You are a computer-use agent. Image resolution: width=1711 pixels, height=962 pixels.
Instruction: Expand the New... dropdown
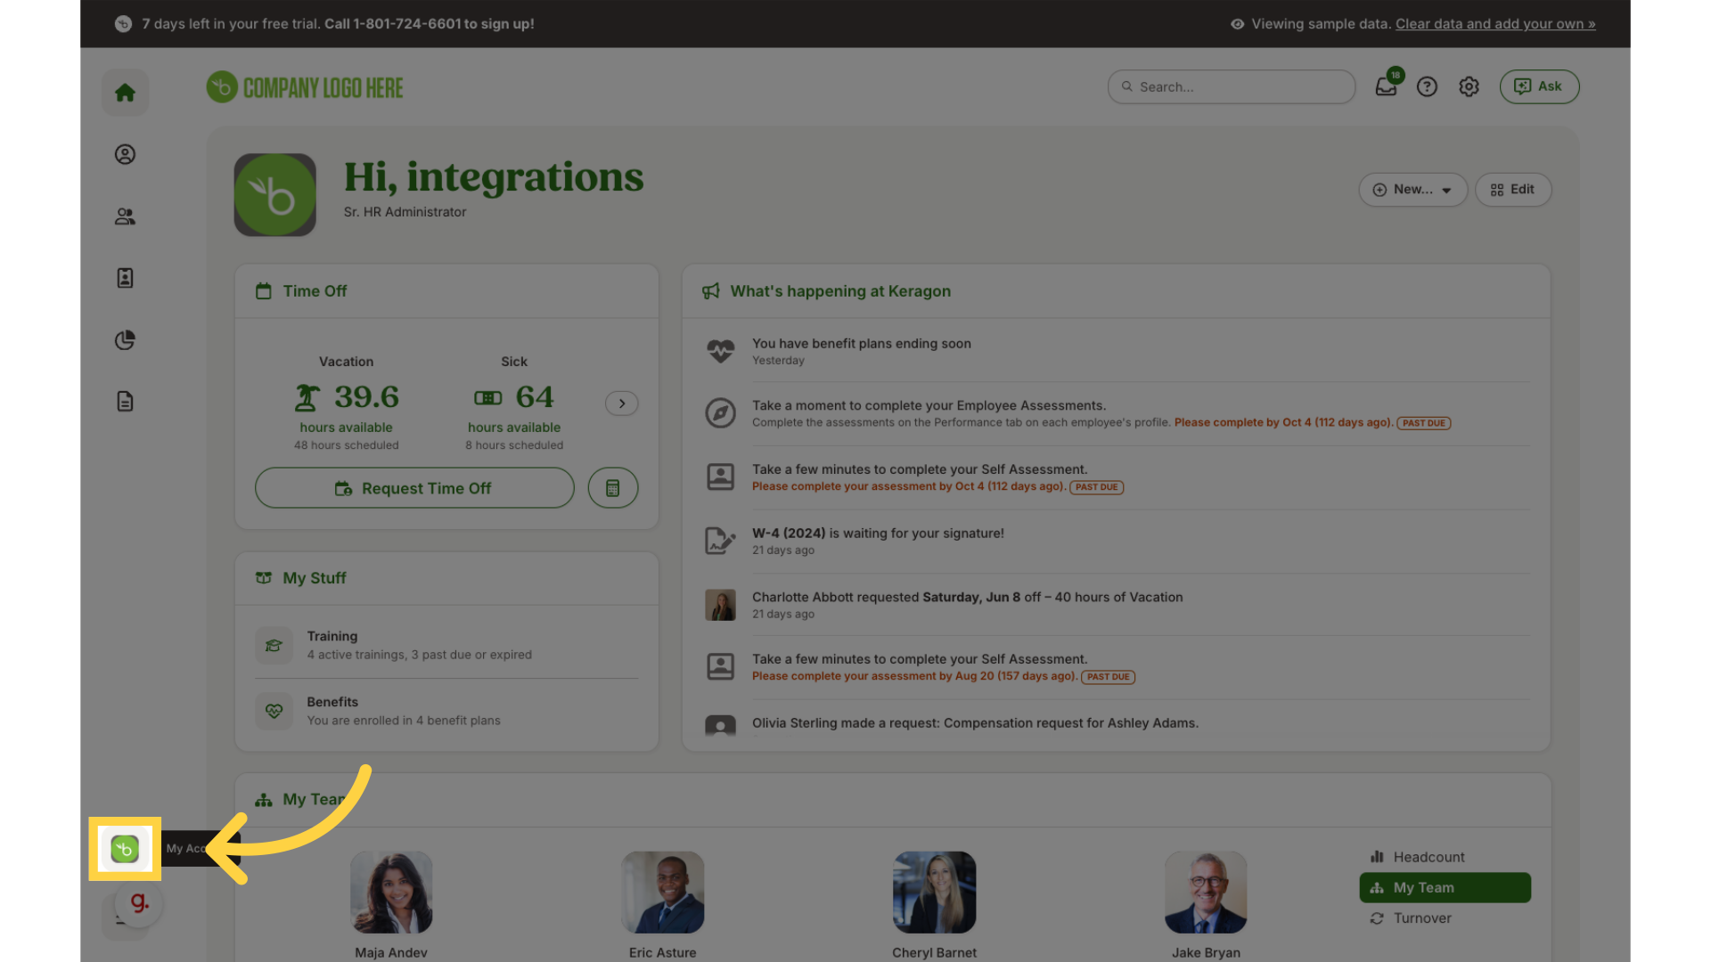pos(1412,189)
